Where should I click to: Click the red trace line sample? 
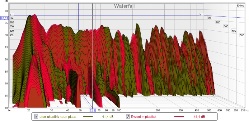tap(179, 117)
